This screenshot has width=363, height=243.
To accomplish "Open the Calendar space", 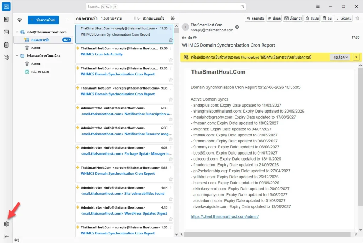I will click(x=6, y=32).
